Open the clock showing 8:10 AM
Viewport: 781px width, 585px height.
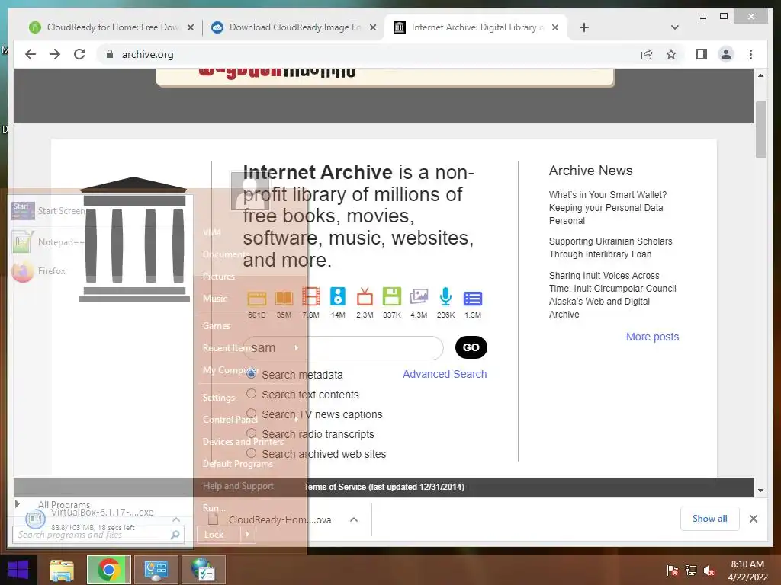[x=747, y=571]
